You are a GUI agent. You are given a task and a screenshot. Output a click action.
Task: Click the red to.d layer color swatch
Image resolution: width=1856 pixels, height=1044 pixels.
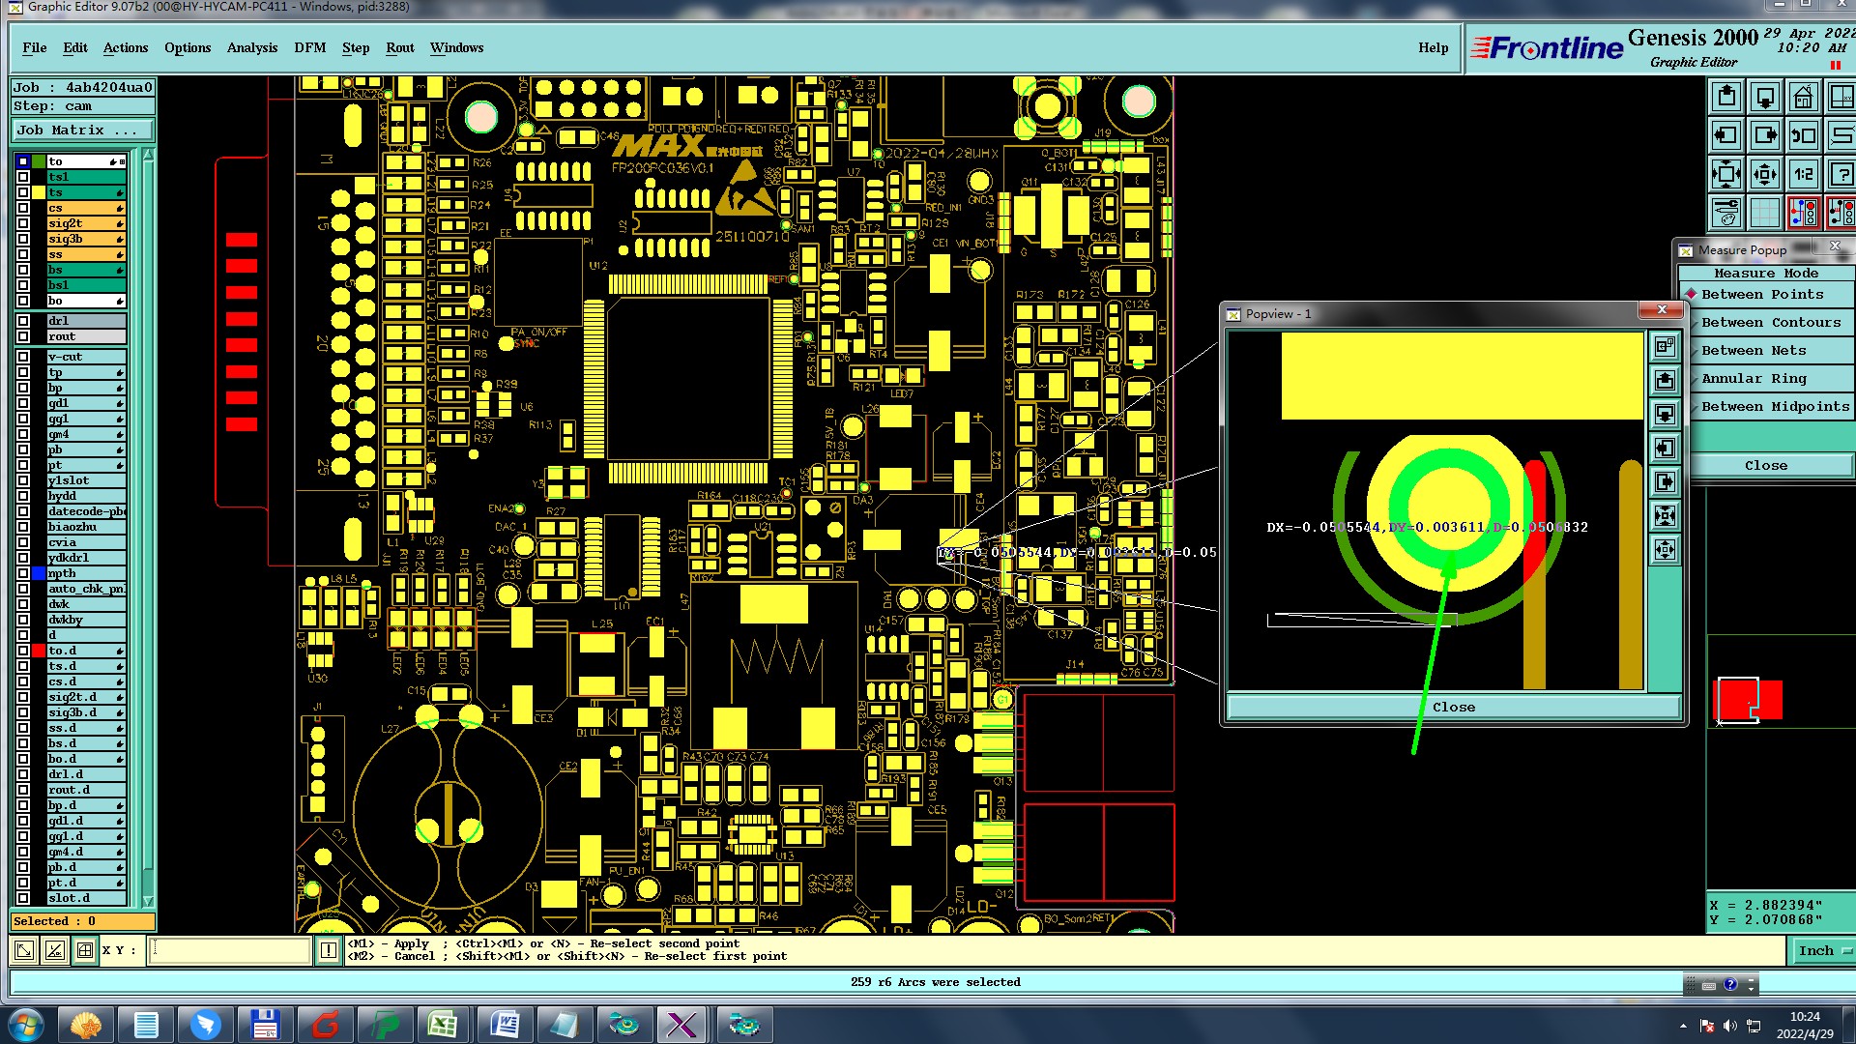pos(39,651)
